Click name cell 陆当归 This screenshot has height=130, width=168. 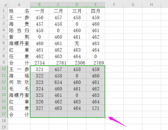[19, 30]
